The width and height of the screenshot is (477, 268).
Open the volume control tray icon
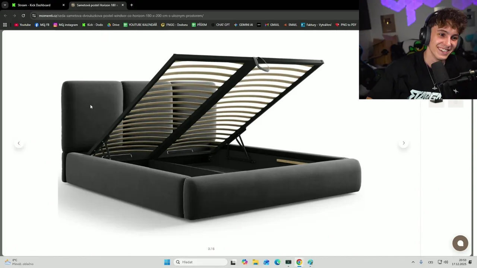(x=446, y=262)
